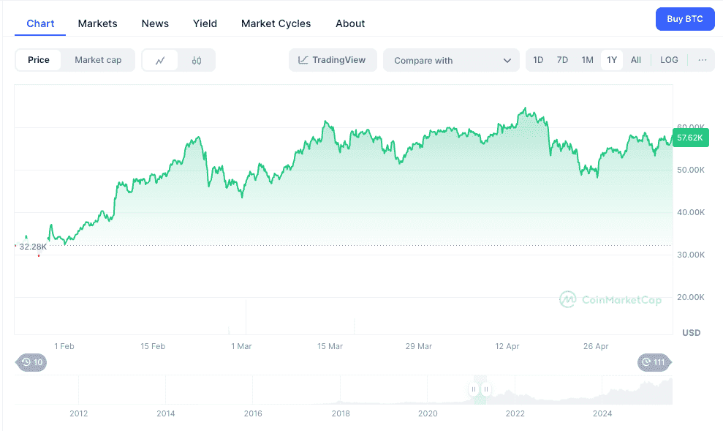Click the 20.00K price axis label
This screenshot has width=723, height=431.
point(691,297)
